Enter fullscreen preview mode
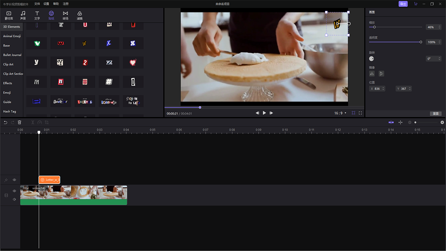This screenshot has height=251, width=446. pyautogui.click(x=360, y=113)
